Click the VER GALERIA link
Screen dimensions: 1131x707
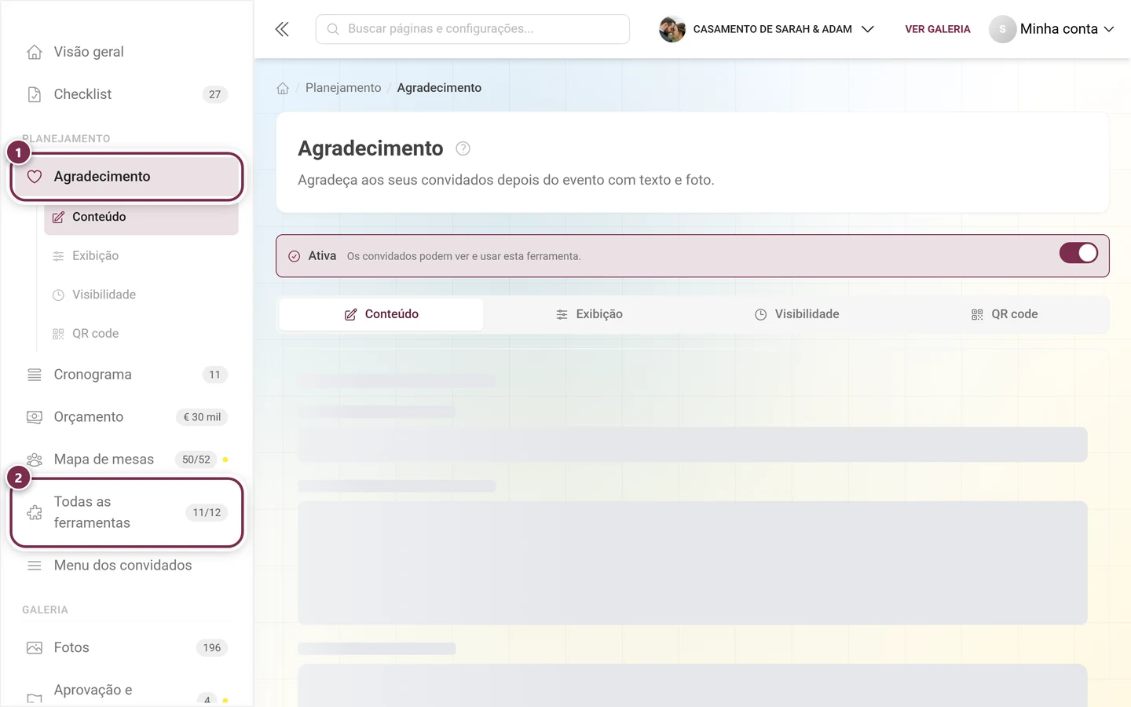(938, 29)
